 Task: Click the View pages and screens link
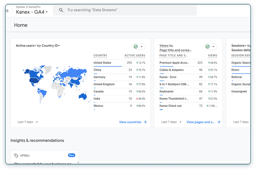tap(200, 122)
